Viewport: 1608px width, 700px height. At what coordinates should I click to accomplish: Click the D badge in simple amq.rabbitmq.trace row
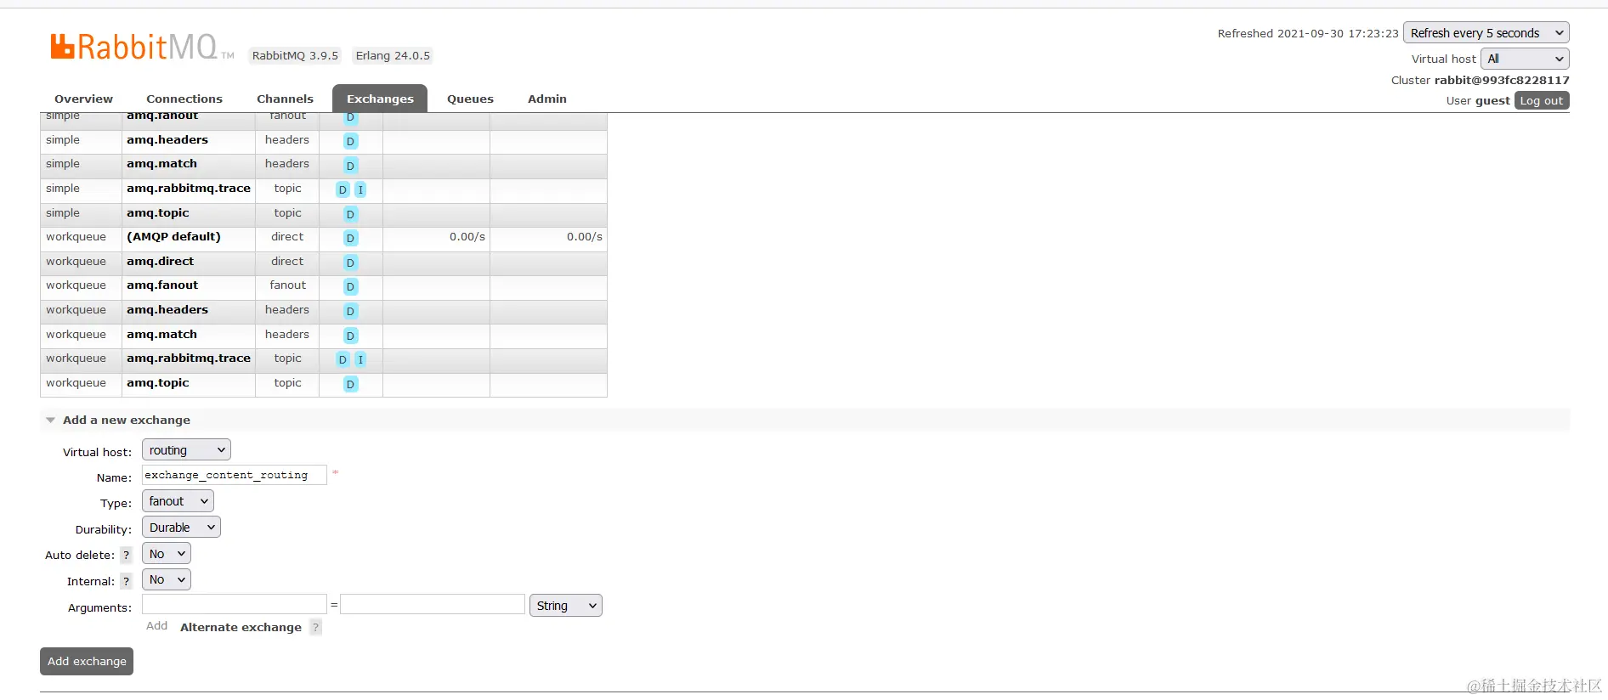343,190
